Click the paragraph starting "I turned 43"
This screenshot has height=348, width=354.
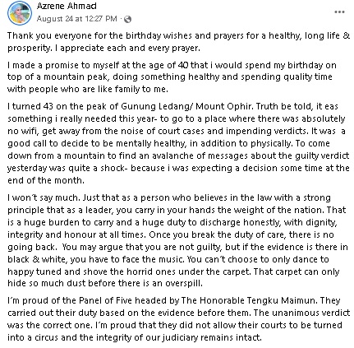[178, 143]
